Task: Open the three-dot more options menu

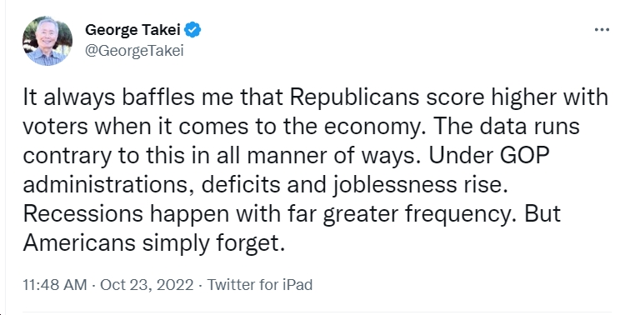Action: (602, 30)
